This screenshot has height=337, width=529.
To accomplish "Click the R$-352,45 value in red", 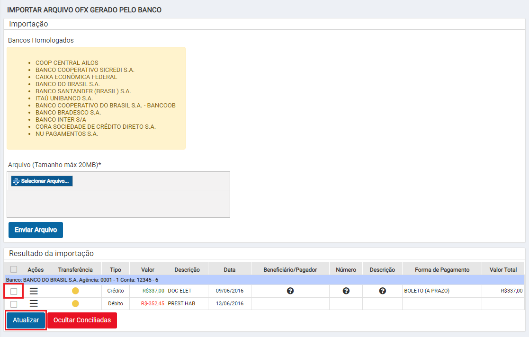I will pyautogui.click(x=152, y=303).
